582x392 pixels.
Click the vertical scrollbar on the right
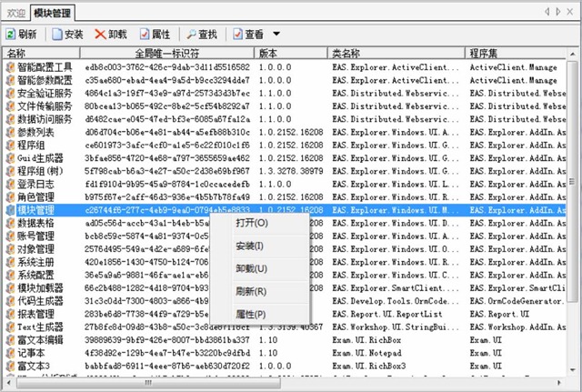[x=575, y=182]
